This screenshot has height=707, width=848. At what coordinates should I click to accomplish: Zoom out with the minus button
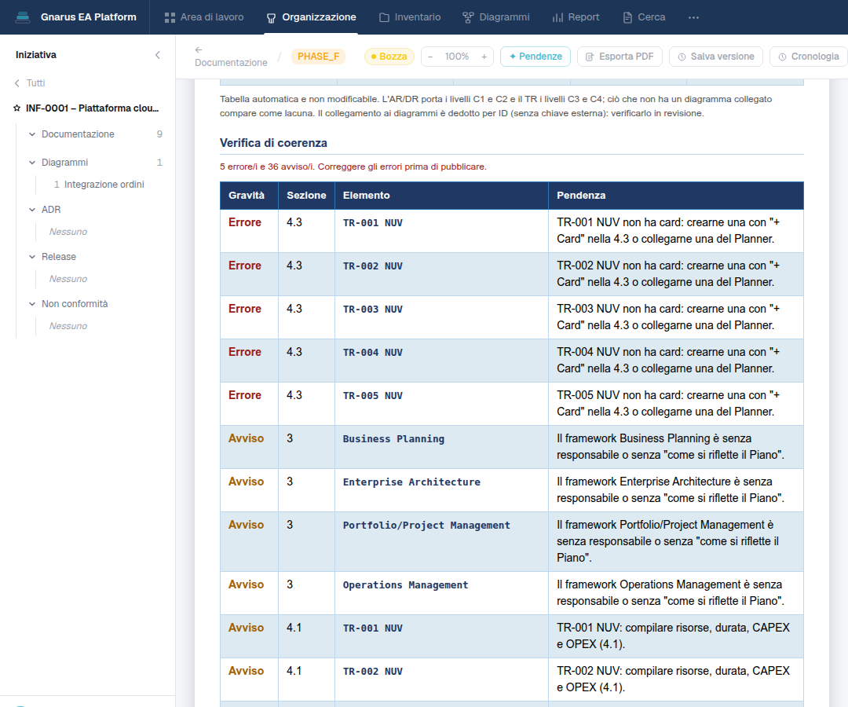[430, 57]
